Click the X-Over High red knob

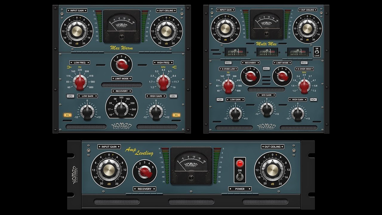[304, 86]
